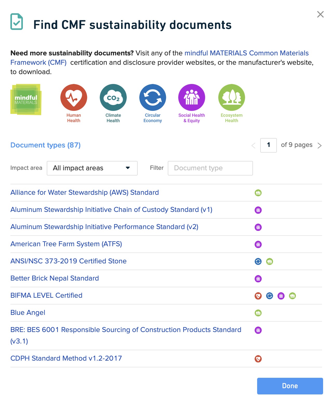
Task: Click human health icon in BIFMA LEVEL row
Action: click(x=258, y=296)
